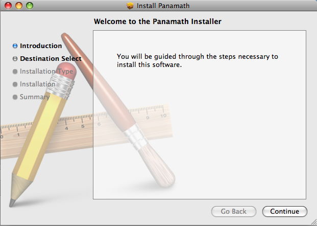Zoom the window with green button
The height and width of the screenshot is (226, 317).
pyautogui.click(x=30, y=6)
